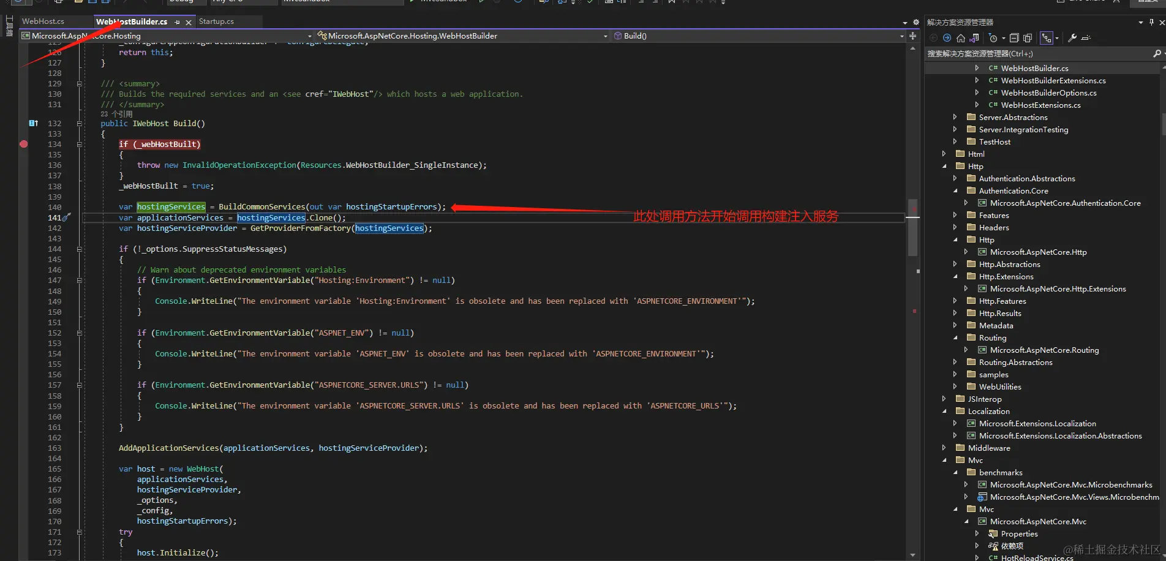Collapse the try block at line 171
The width and height of the screenshot is (1166, 561).
pos(80,532)
